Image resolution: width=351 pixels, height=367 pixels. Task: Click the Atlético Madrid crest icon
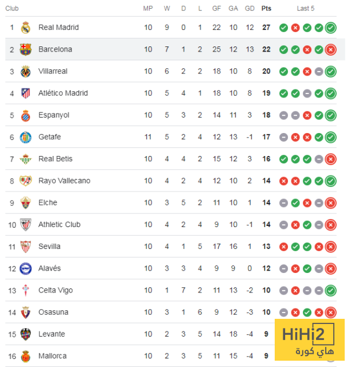pos(25,93)
